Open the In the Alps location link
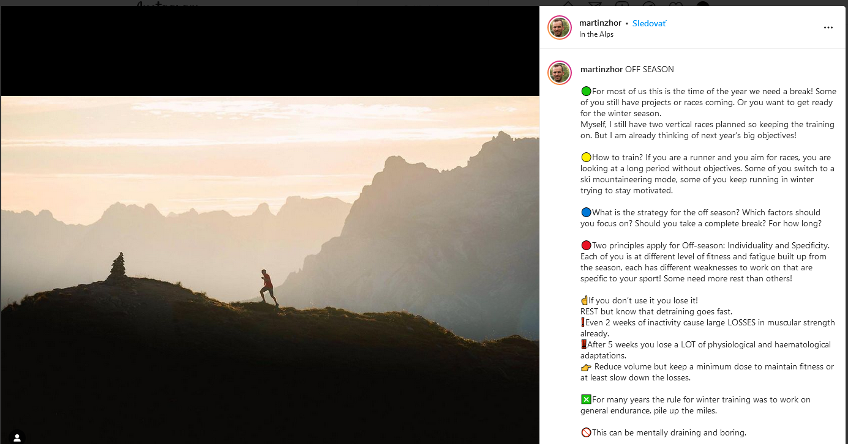This screenshot has width=848, height=444. coord(596,34)
